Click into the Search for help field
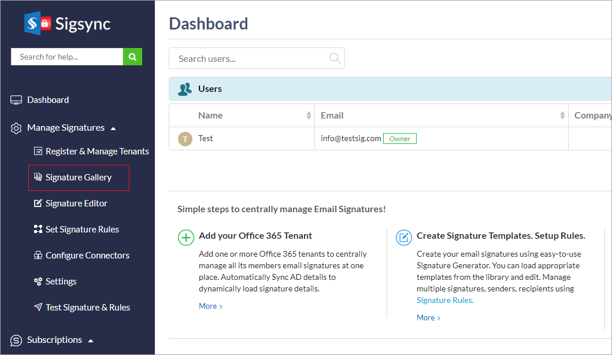Viewport: 612px width, 355px height. (66, 57)
